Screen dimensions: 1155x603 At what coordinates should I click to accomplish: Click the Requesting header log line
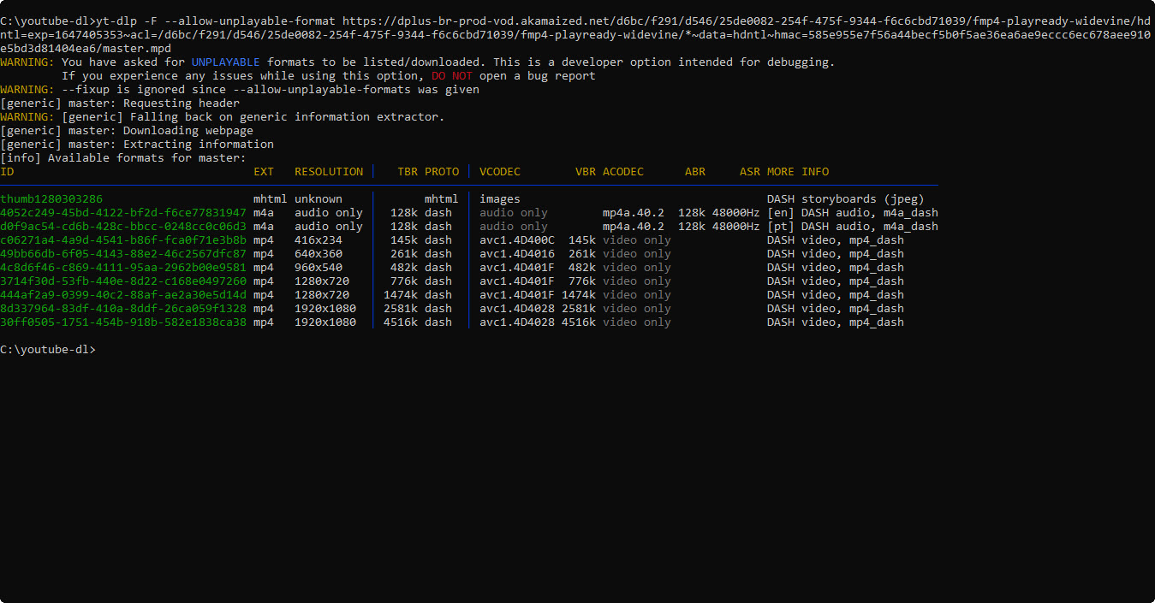click(x=120, y=103)
